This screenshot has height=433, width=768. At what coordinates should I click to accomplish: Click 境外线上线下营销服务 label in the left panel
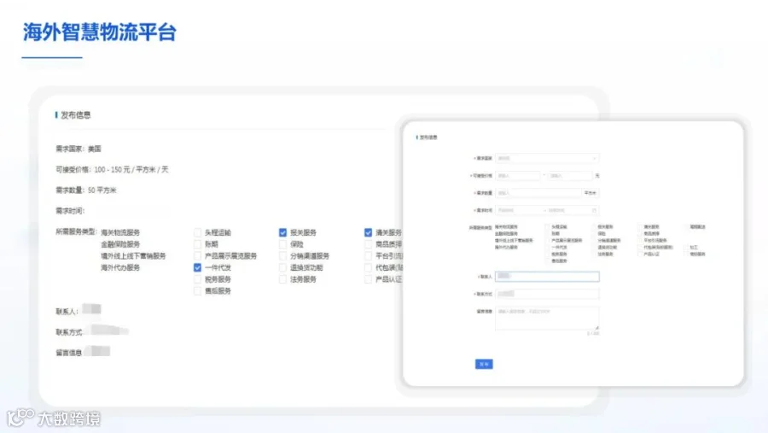(133, 256)
